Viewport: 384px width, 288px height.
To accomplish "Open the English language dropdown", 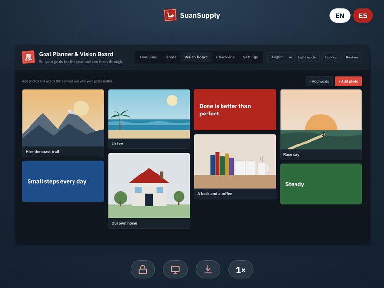I will (281, 57).
